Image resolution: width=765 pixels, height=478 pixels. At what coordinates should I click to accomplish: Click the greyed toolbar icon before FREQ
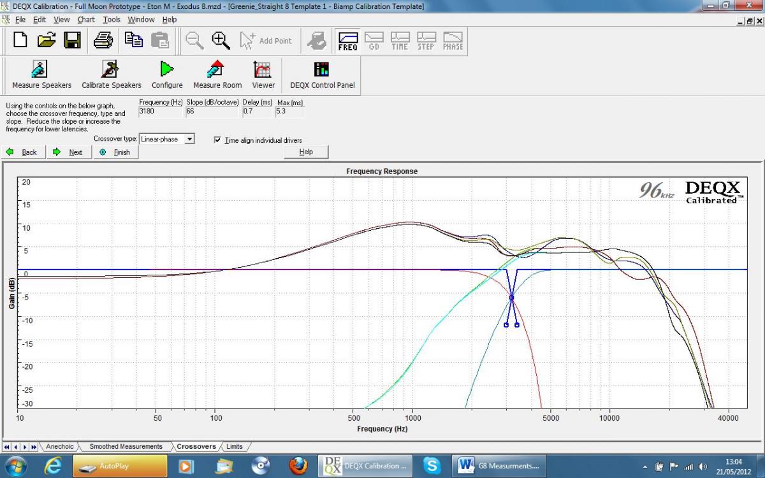click(317, 41)
